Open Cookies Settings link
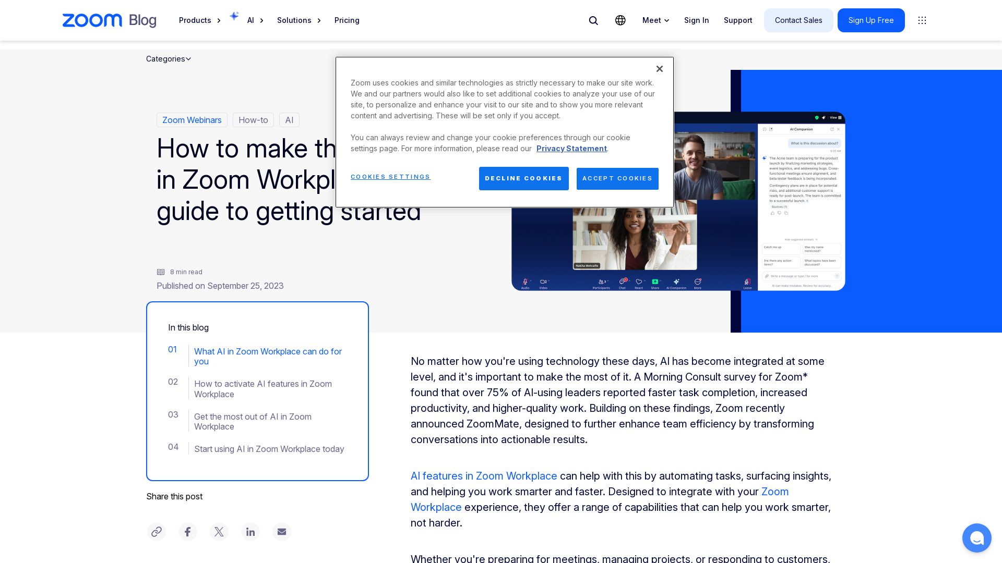 tap(390, 177)
